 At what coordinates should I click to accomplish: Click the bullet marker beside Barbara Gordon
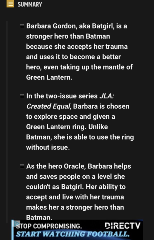pyautogui.click(x=22, y=26)
